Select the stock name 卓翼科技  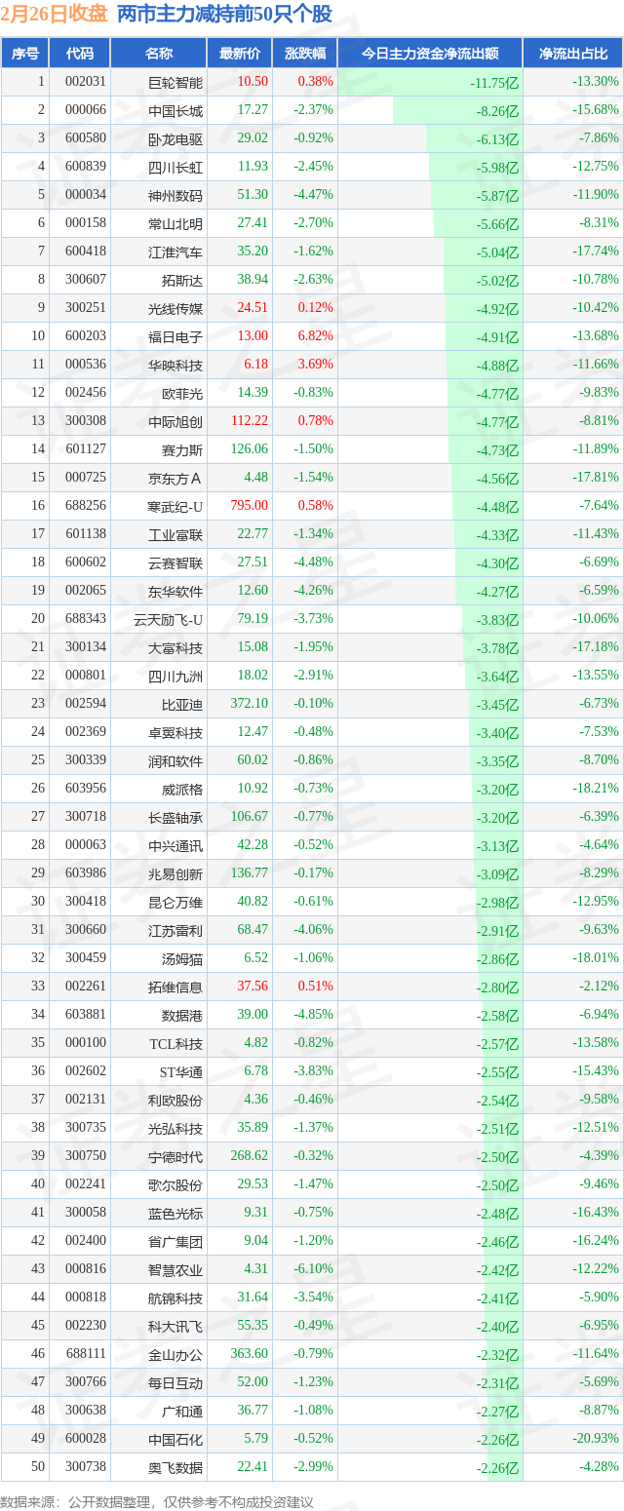(x=175, y=732)
